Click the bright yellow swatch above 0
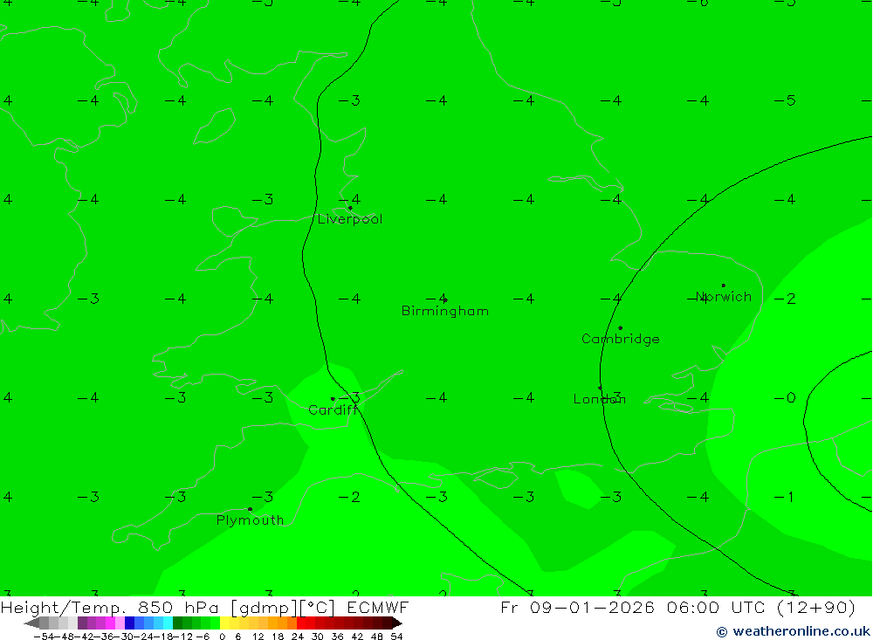 point(225,623)
